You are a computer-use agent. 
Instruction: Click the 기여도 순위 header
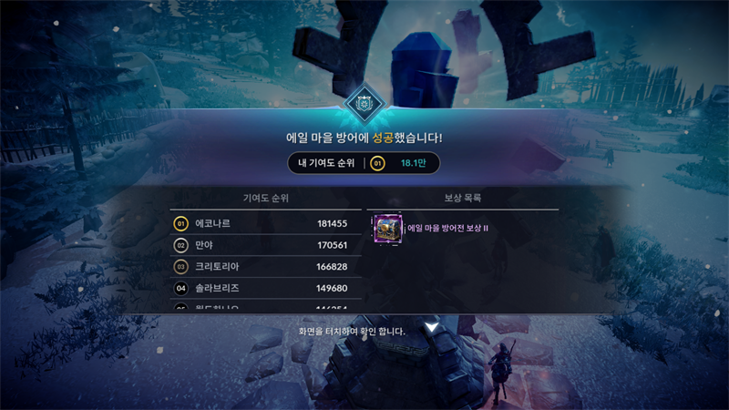coord(265,198)
